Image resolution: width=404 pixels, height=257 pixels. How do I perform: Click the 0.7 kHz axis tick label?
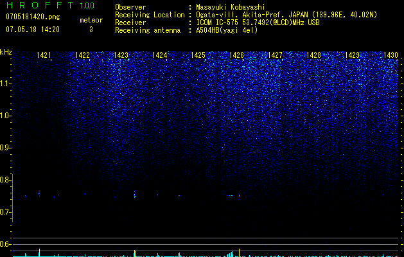click(x=4, y=212)
